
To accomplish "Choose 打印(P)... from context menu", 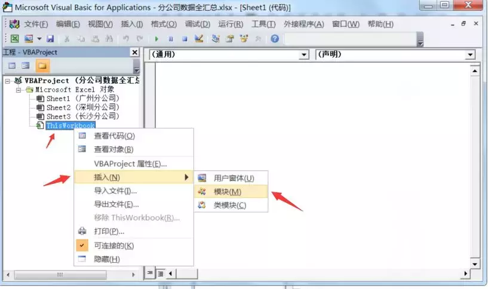I will point(134,231).
